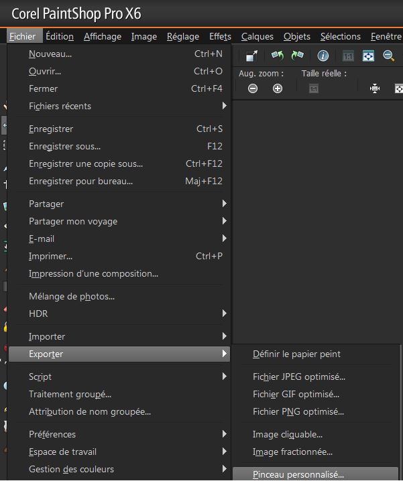Image resolution: width=403 pixels, height=481 pixels.
Task: Click the rotate right icon in toolbar
Action: coord(297,56)
